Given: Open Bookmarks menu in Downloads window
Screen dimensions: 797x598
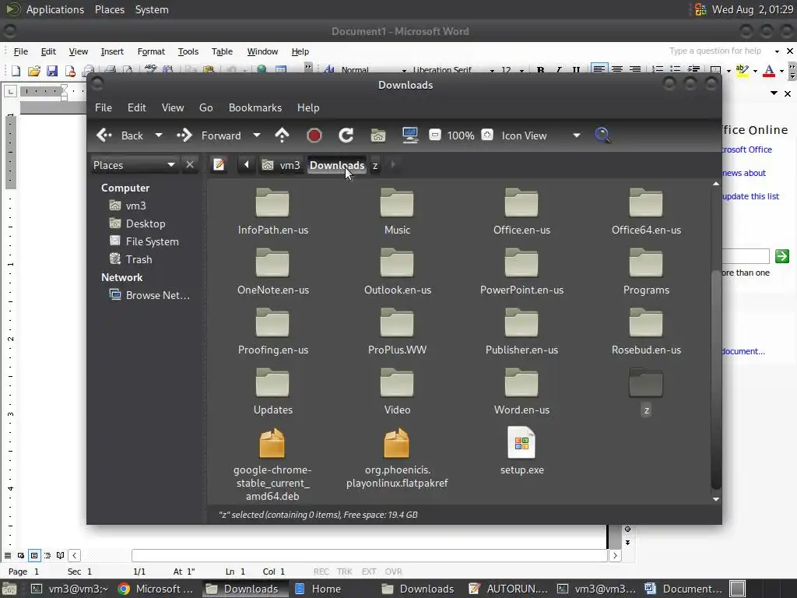Looking at the screenshot, I should (x=255, y=107).
